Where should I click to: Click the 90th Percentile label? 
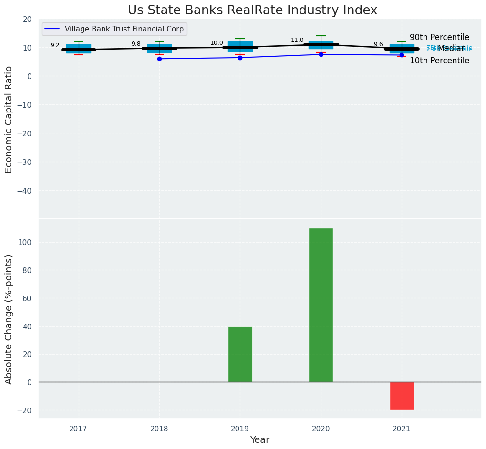[439, 37]
